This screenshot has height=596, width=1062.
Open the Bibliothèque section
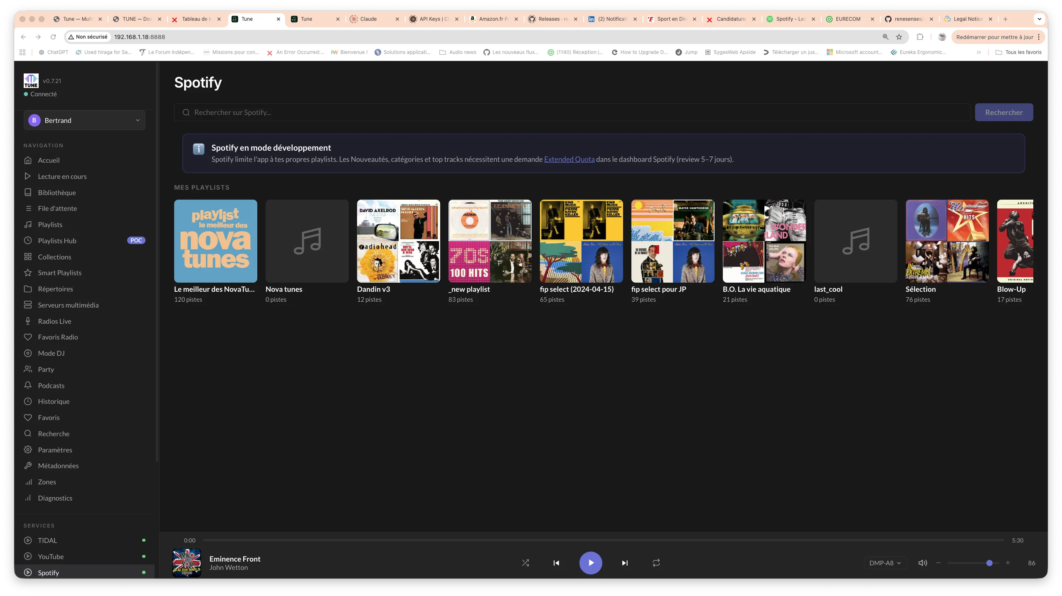[x=84, y=193]
